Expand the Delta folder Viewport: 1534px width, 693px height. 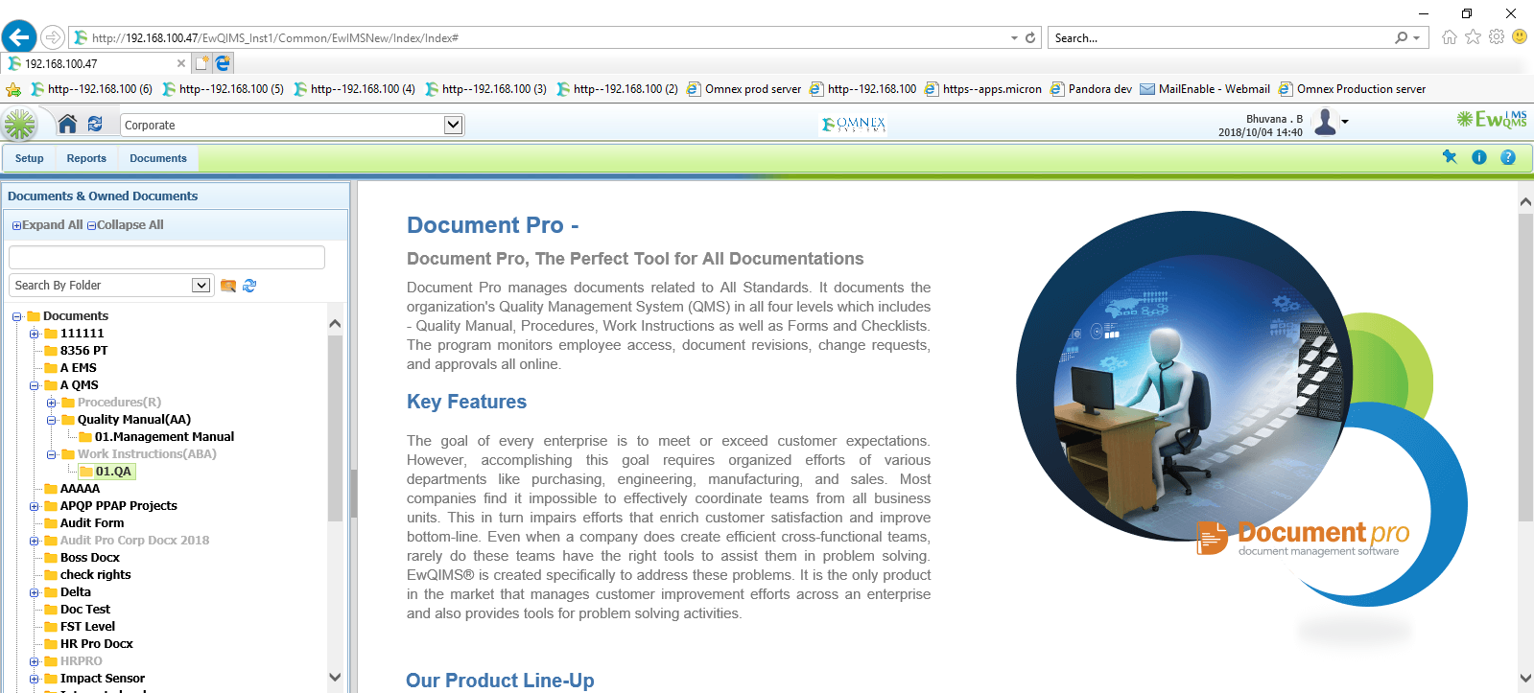34,592
